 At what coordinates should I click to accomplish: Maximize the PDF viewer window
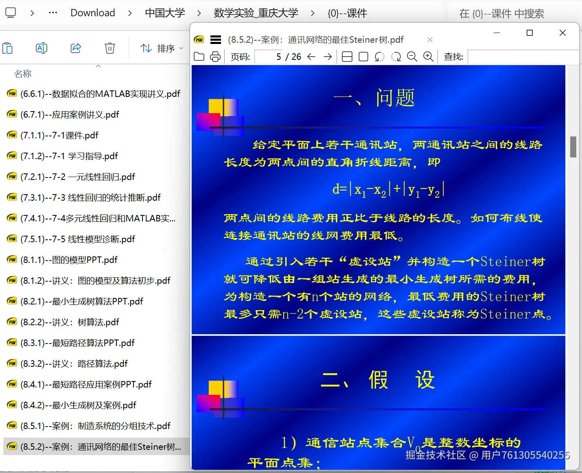click(529, 33)
